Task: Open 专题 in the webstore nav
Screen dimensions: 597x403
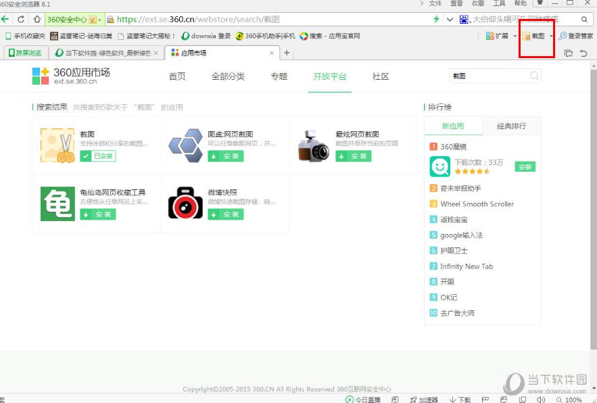Action: click(x=279, y=76)
